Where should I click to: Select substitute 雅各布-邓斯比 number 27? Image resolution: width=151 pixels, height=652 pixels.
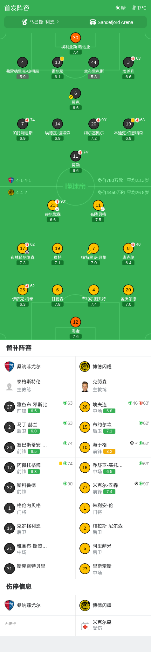coord(38,407)
